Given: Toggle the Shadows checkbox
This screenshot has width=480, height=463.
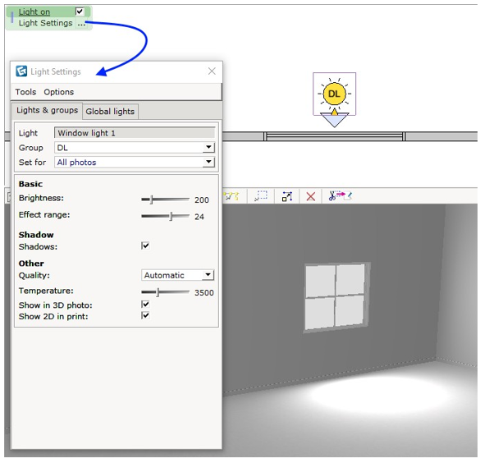Looking at the screenshot, I should click(x=145, y=245).
